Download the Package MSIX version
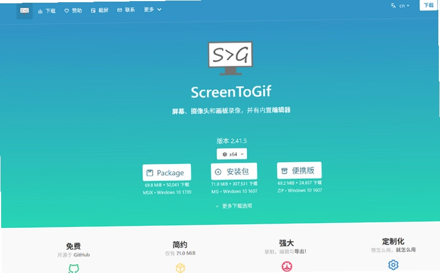Viewport: 440px width, 273px height. (x=167, y=172)
